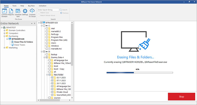Collapse the C: drive node
The height and width of the screenshot is (105, 197).
pos(42,26)
